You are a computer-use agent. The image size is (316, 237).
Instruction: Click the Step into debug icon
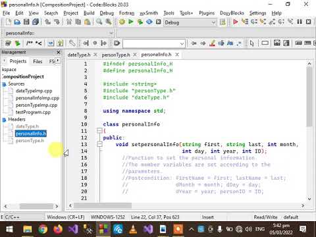point(263,22)
